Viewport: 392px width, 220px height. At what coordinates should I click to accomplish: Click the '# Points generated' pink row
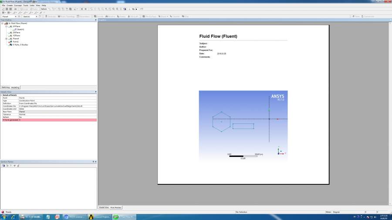(50, 120)
